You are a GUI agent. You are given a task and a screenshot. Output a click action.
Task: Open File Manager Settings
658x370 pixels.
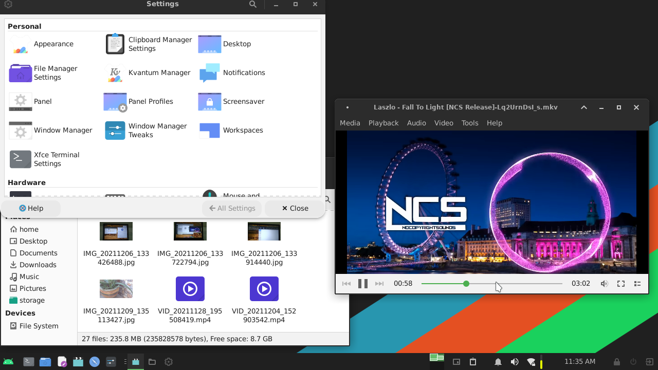coord(44,73)
